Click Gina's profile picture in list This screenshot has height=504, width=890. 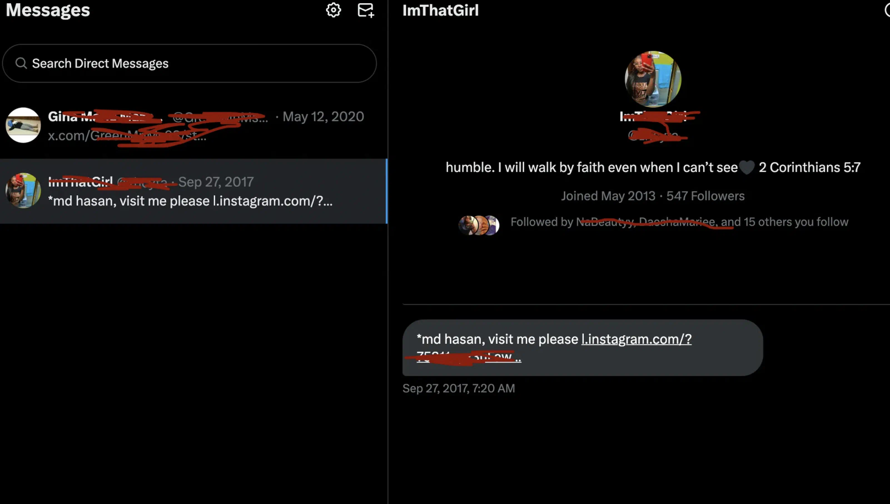(23, 125)
